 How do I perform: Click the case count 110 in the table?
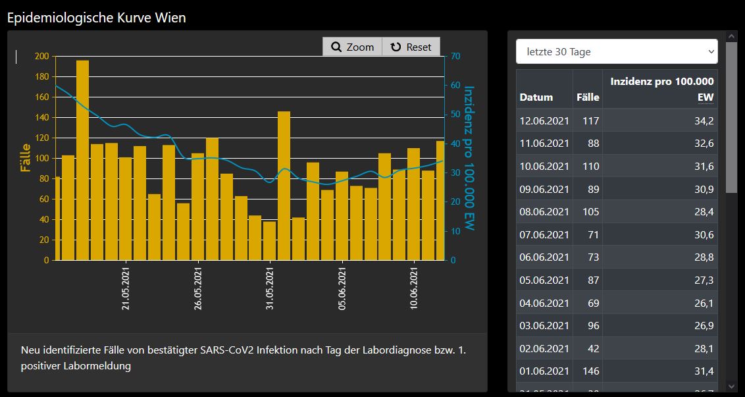pos(591,166)
